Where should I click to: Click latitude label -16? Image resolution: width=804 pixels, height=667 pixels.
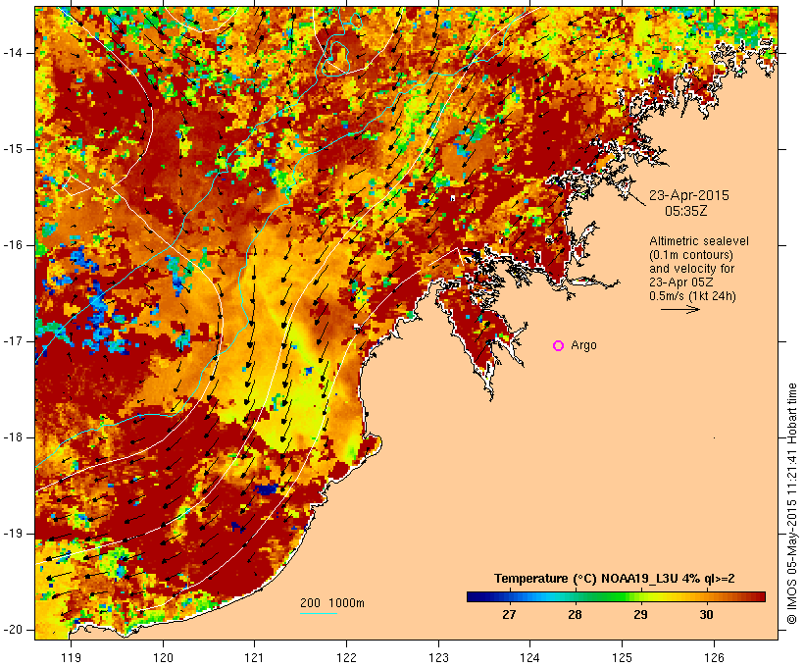click(x=12, y=245)
